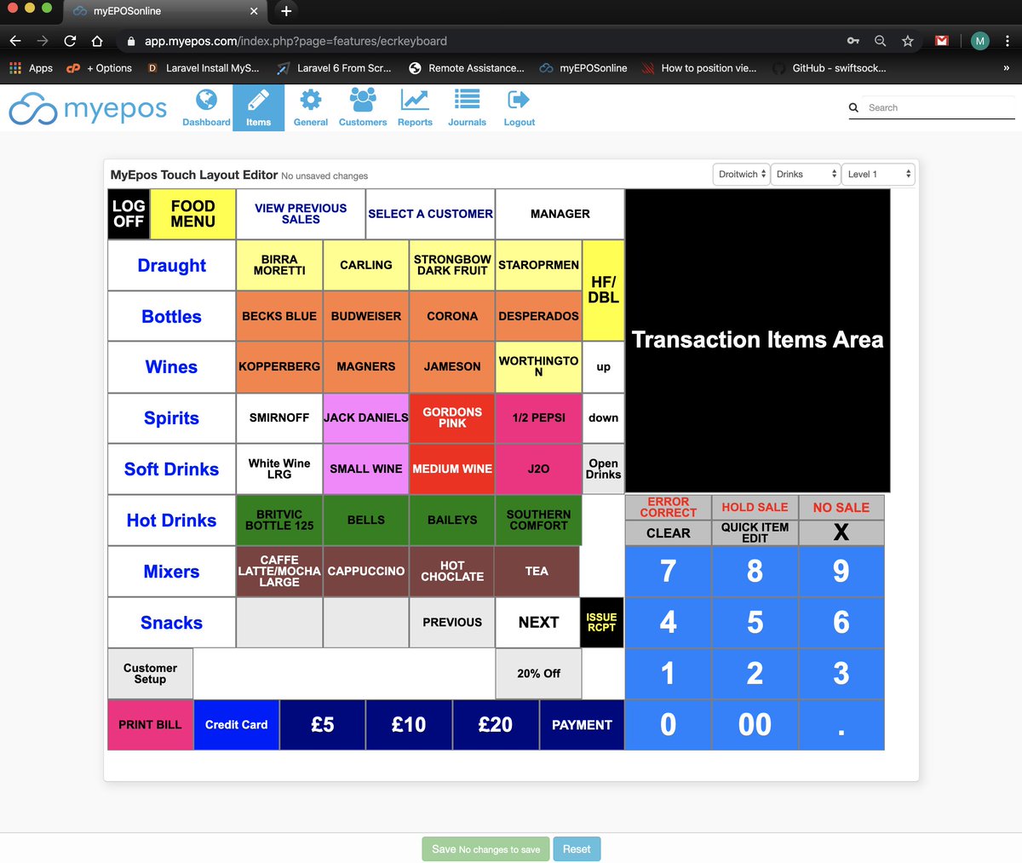Viewport: 1022px width, 863px height.
Task: Bookmark this page with the star
Action: [x=908, y=41]
